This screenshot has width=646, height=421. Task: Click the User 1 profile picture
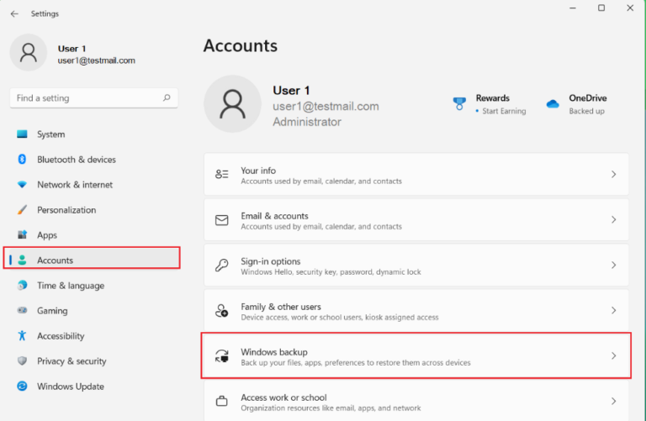(232, 104)
